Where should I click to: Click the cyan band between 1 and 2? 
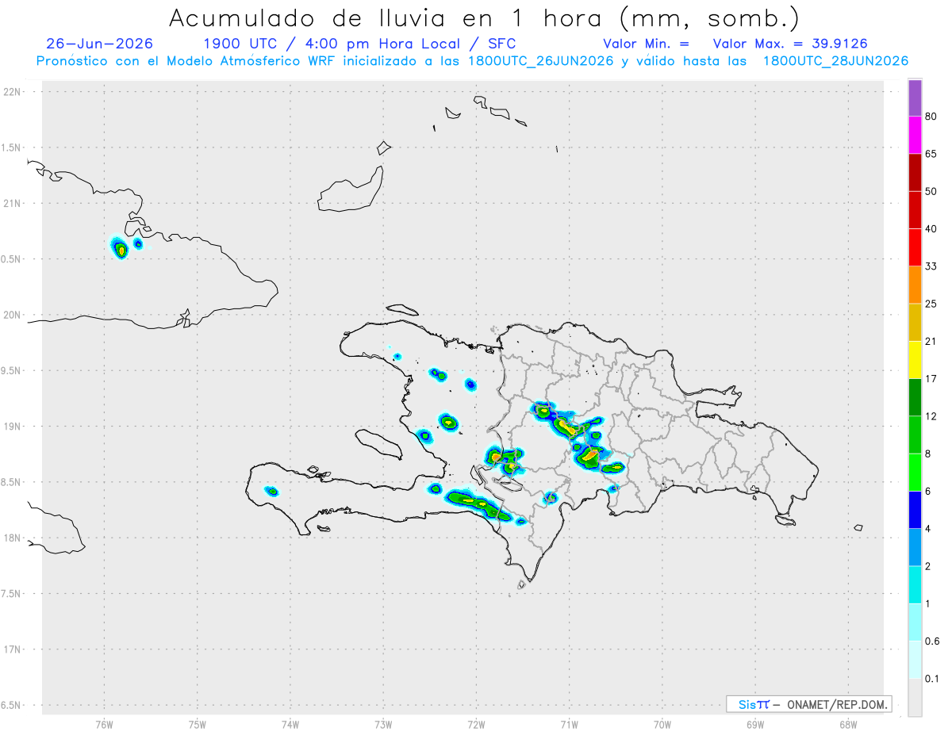pos(915,585)
